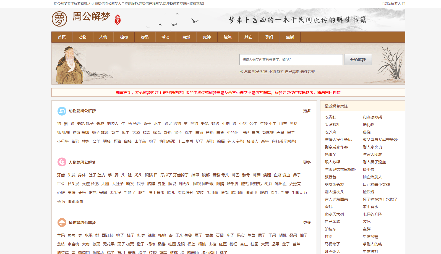The height and width of the screenshot is (254, 441).
Task: Click the 老婆吵架 suggested keyword
Action: click(308, 72)
